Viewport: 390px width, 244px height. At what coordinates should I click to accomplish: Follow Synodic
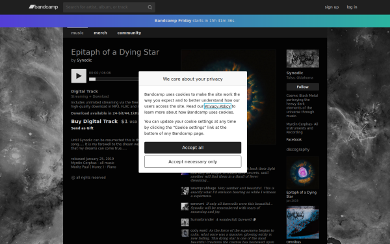303,87
